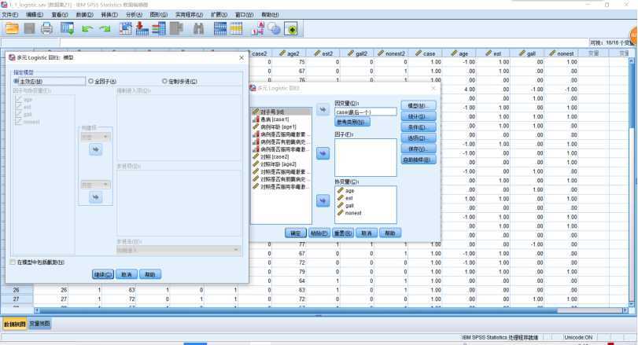Image resolution: width=638 pixels, height=345 pixels.
Task: Click the save (floppy disk) toolbar icon
Action: [29, 29]
